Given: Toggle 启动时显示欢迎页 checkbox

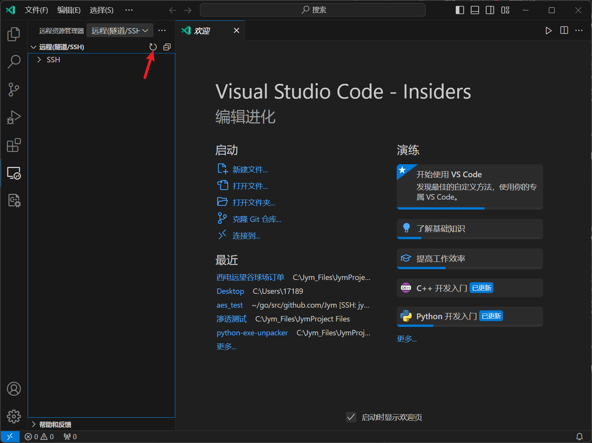Looking at the screenshot, I should [x=351, y=417].
